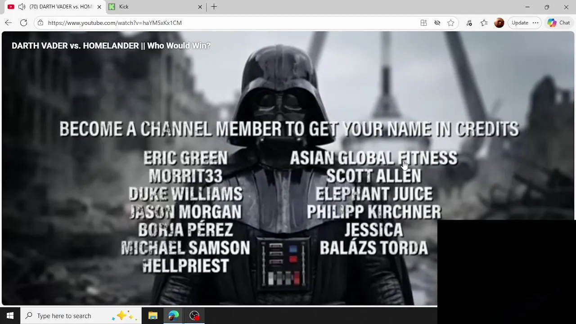Click the video title DARTH VADER vs. HOMELANDER
The height and width of the screenshot is (324, 576).
pos(111,45)
